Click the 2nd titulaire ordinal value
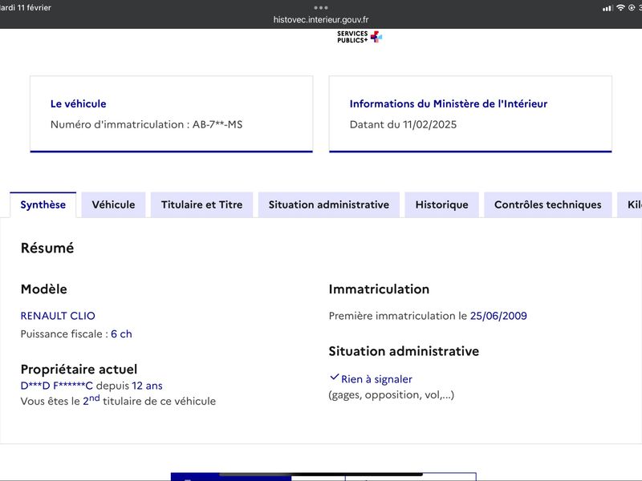The width and height of the screenshot is (642, 481). [91, 399]
